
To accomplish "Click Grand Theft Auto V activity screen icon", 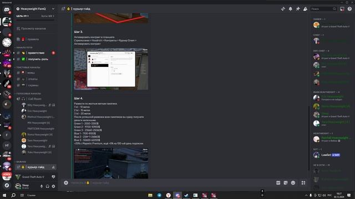I will pos(53,177).
